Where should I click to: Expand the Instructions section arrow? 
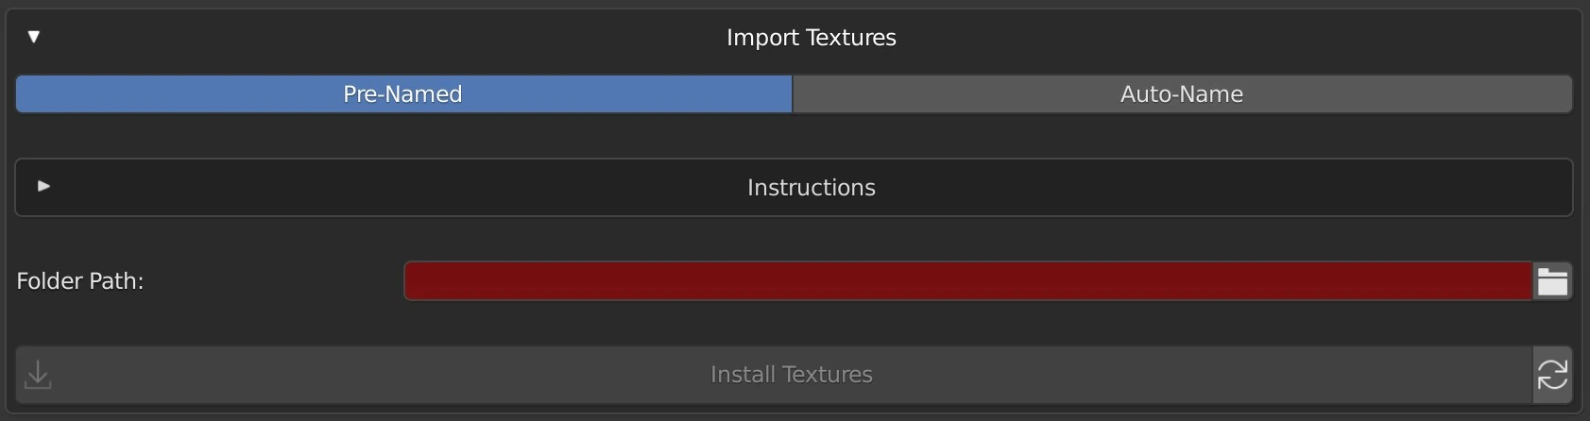point(43,187)
